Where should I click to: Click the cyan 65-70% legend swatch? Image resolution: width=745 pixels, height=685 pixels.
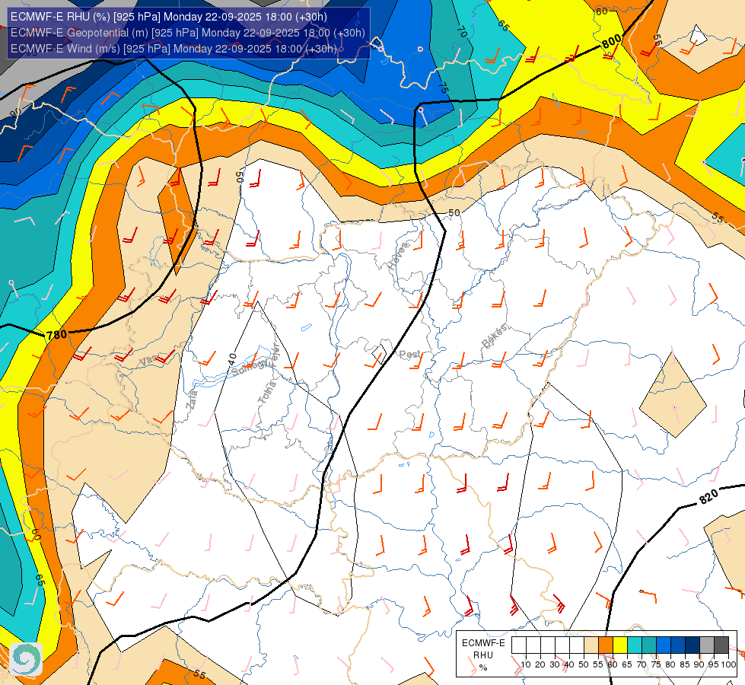click(635, 645)
